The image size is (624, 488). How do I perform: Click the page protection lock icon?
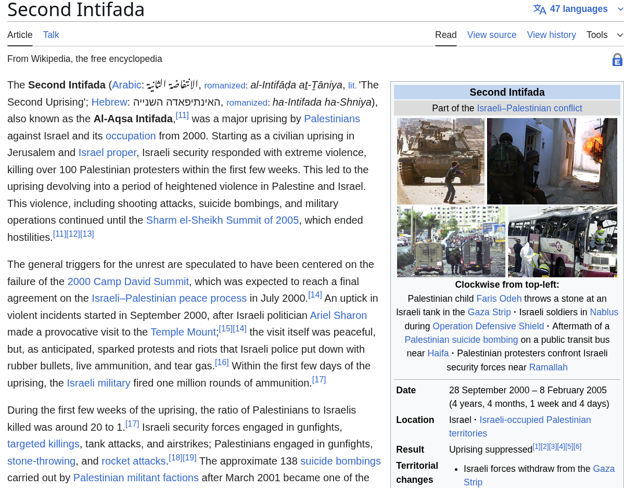617,60
